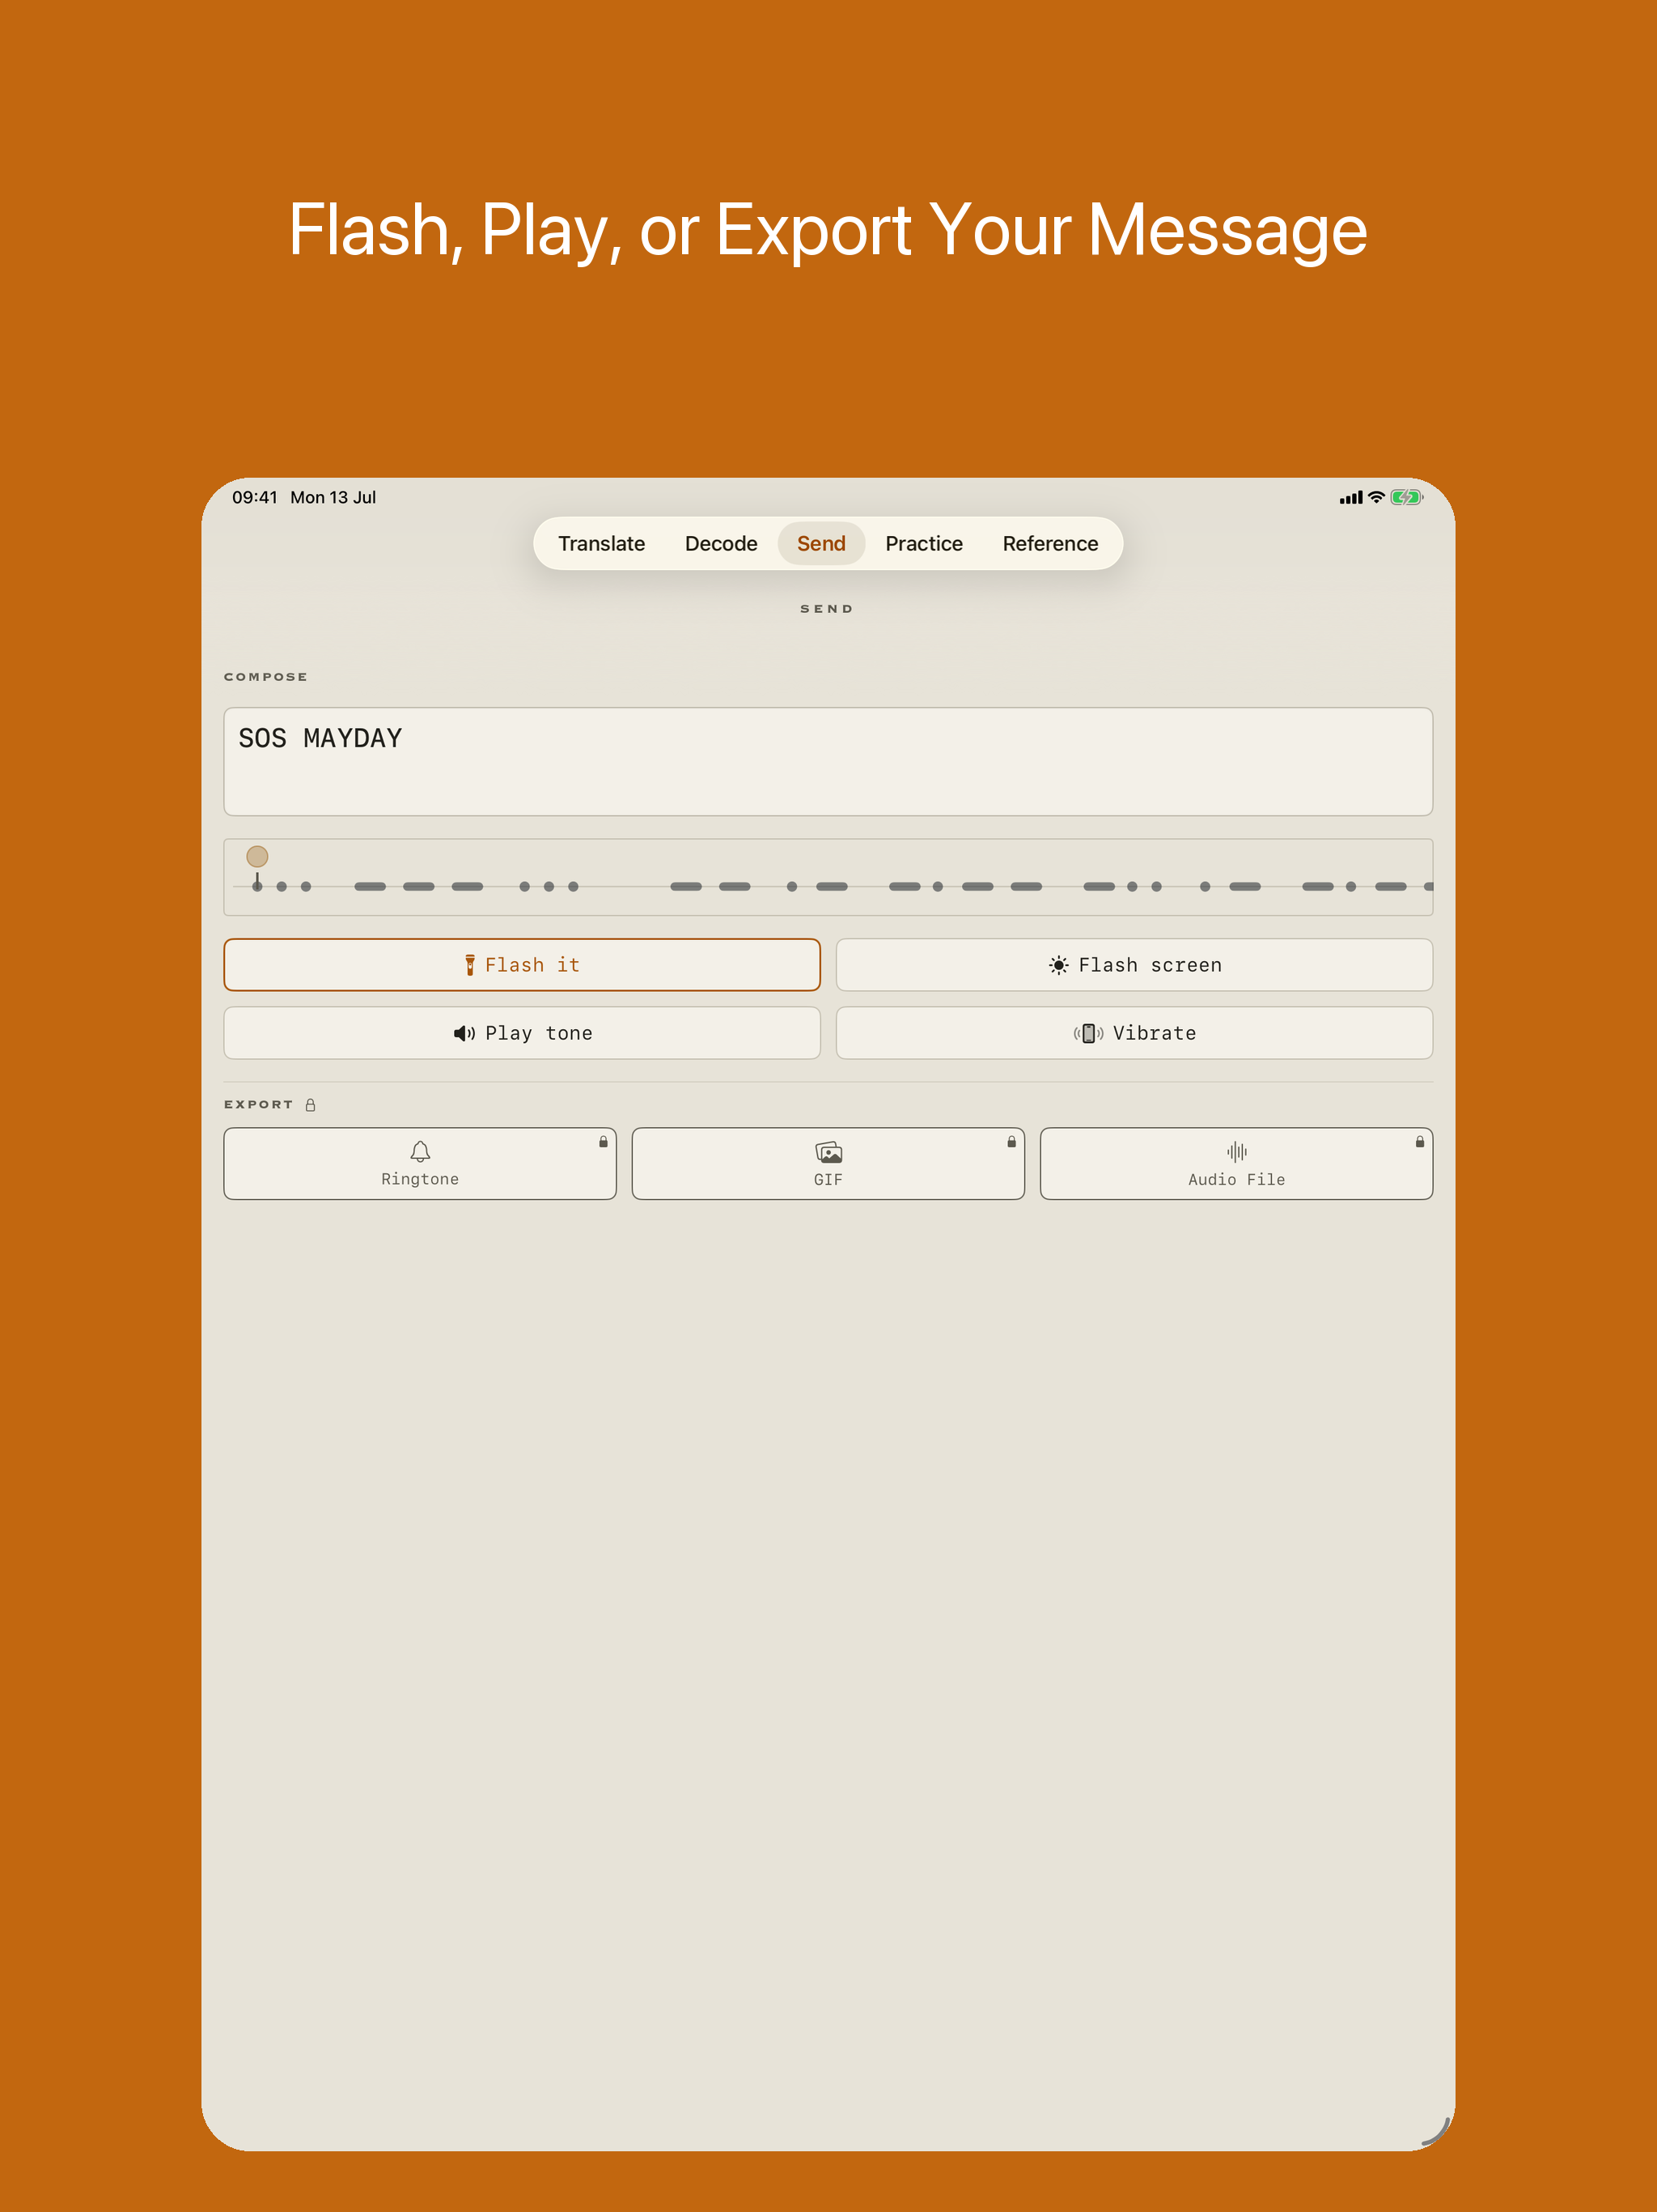Click the lock badge on Ringtone card

click(x=603, y=1141)
